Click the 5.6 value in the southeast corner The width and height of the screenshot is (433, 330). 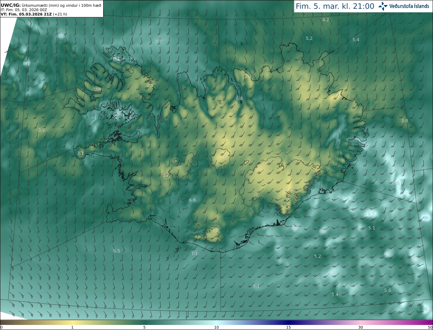coord(387,290)
